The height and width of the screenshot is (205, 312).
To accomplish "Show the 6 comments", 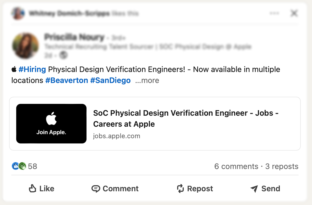I will [x=236, y=167].
